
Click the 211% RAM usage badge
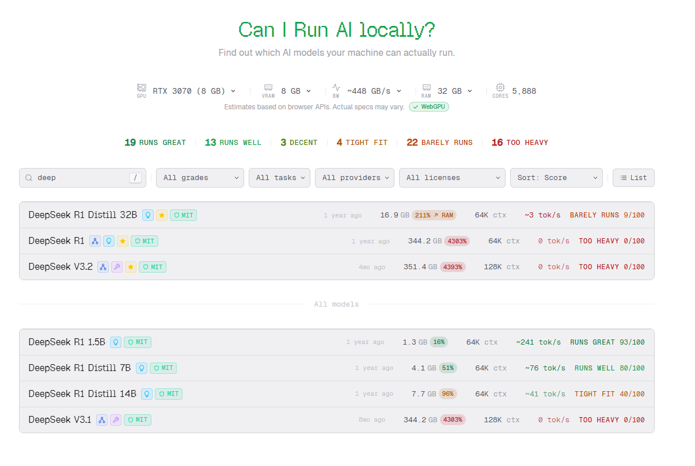point(433,215)
